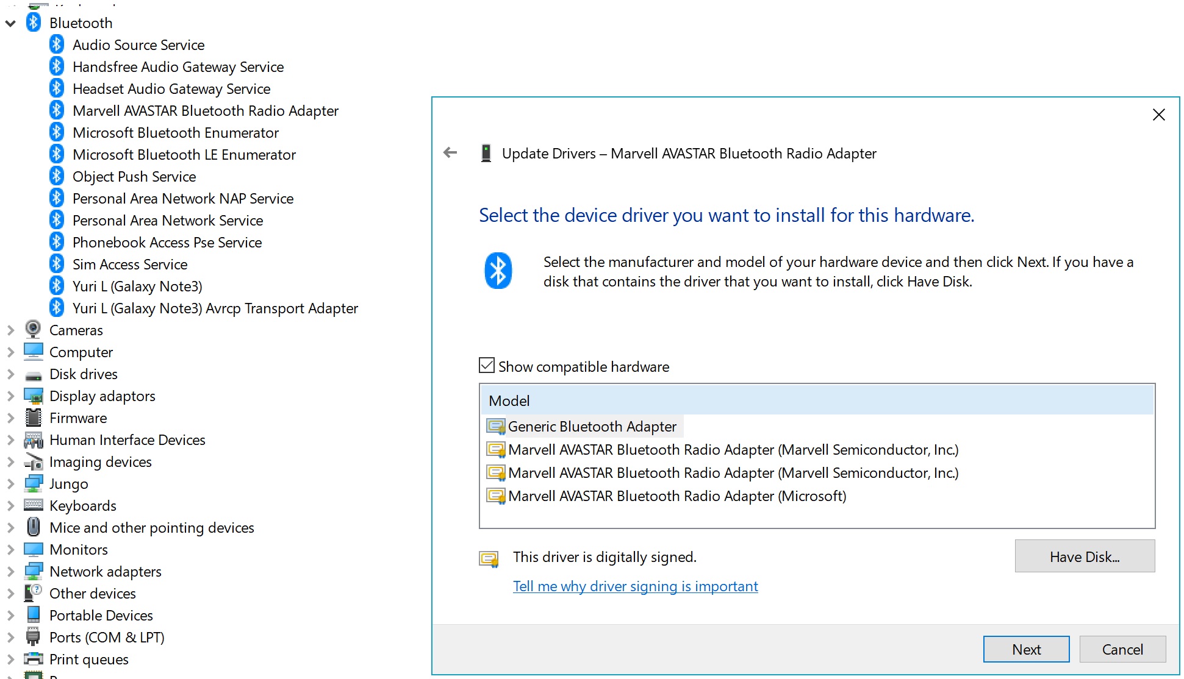Click the back arrow navigation icon
The width and height of the screenshot is (1184, 679).
452,153
